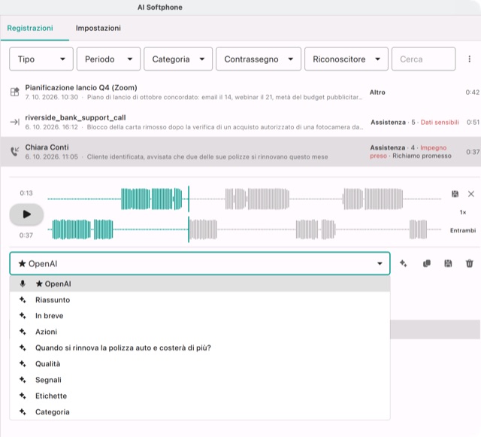Close the audio player panel
Screen dimensions: 481x437
471,194
